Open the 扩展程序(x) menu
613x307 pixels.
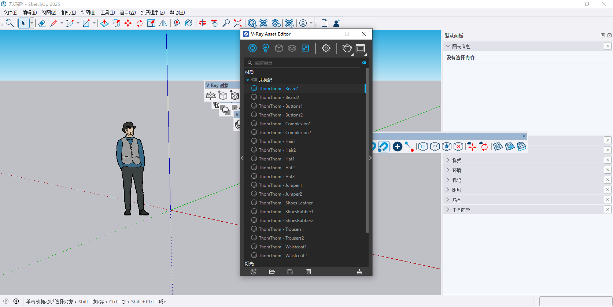click(x=153, y=12)
